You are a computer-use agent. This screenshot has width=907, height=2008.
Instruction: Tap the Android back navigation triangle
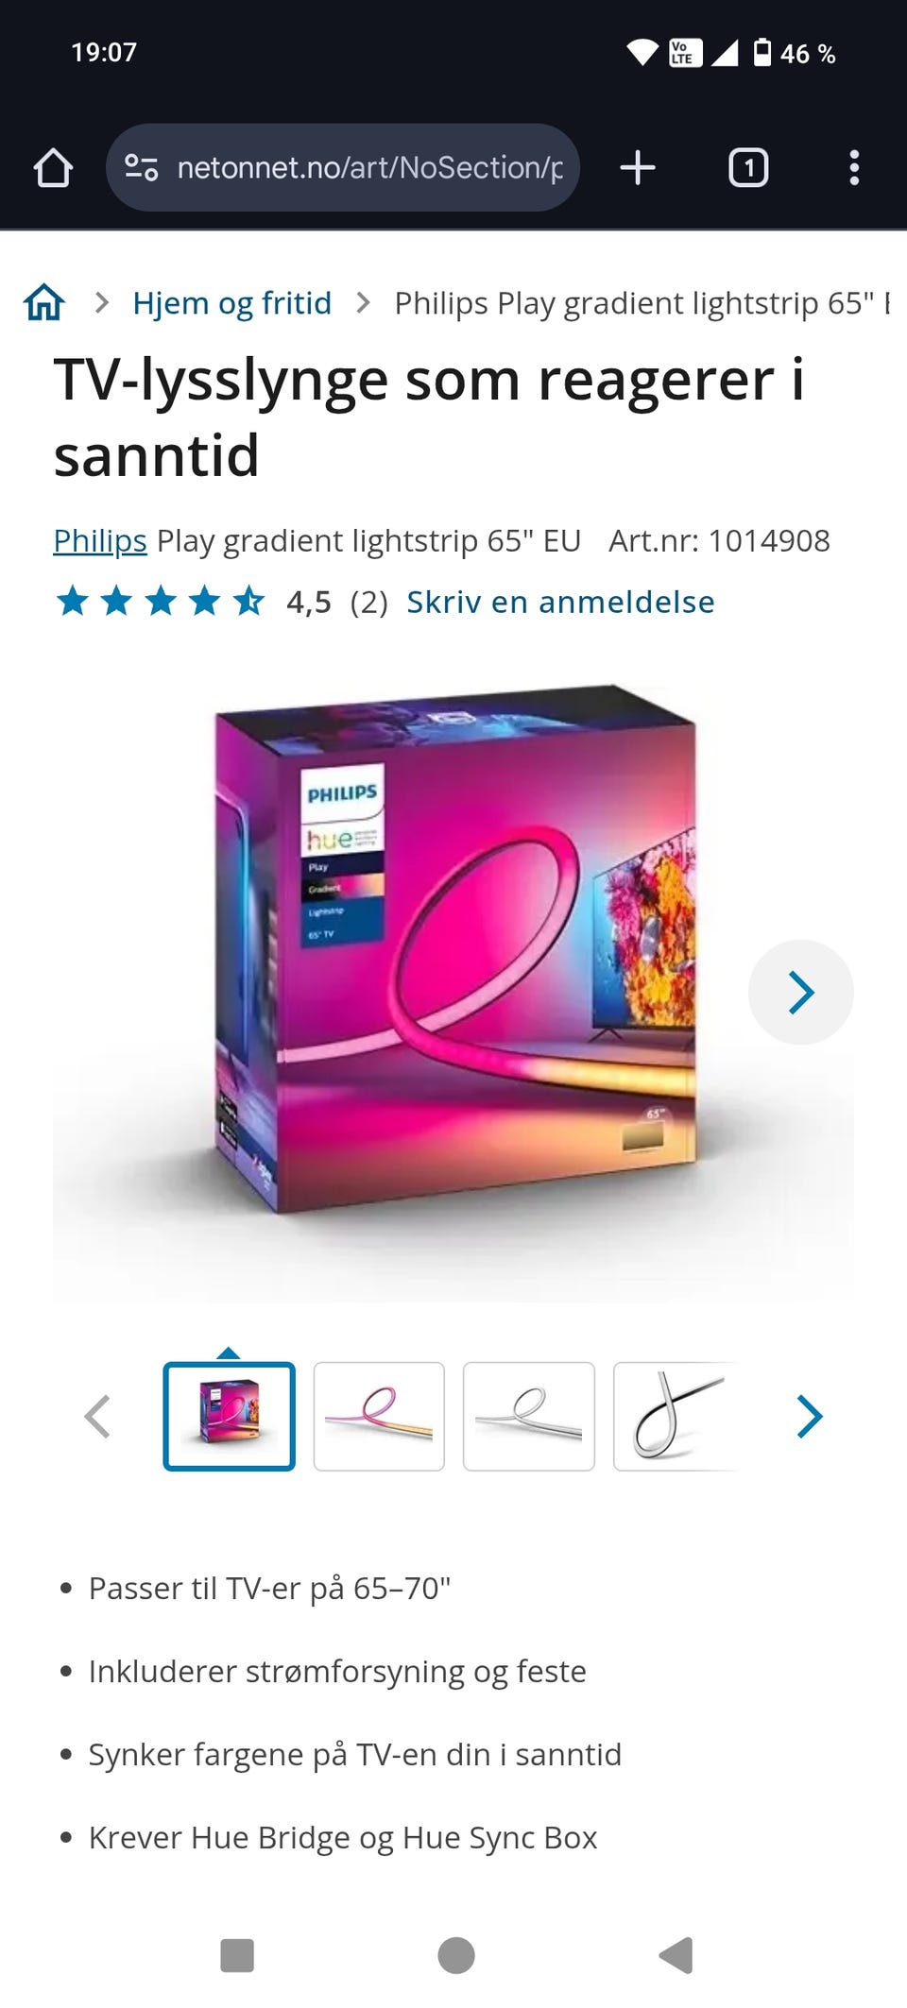676,1955
